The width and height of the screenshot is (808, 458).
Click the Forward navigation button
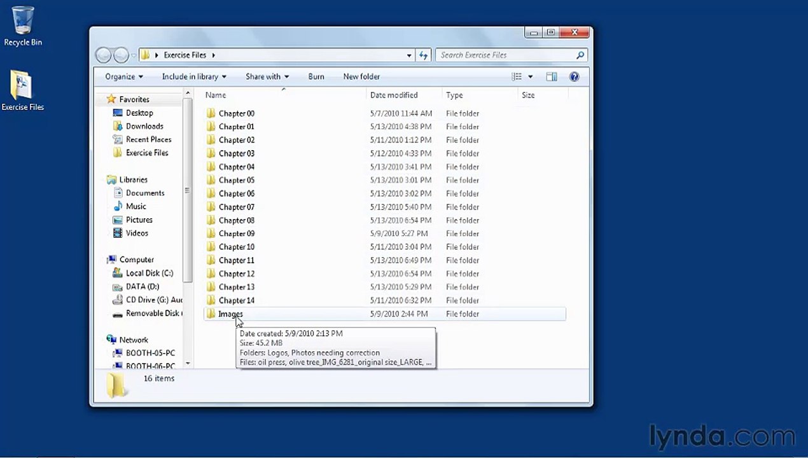tap(121, 55)
